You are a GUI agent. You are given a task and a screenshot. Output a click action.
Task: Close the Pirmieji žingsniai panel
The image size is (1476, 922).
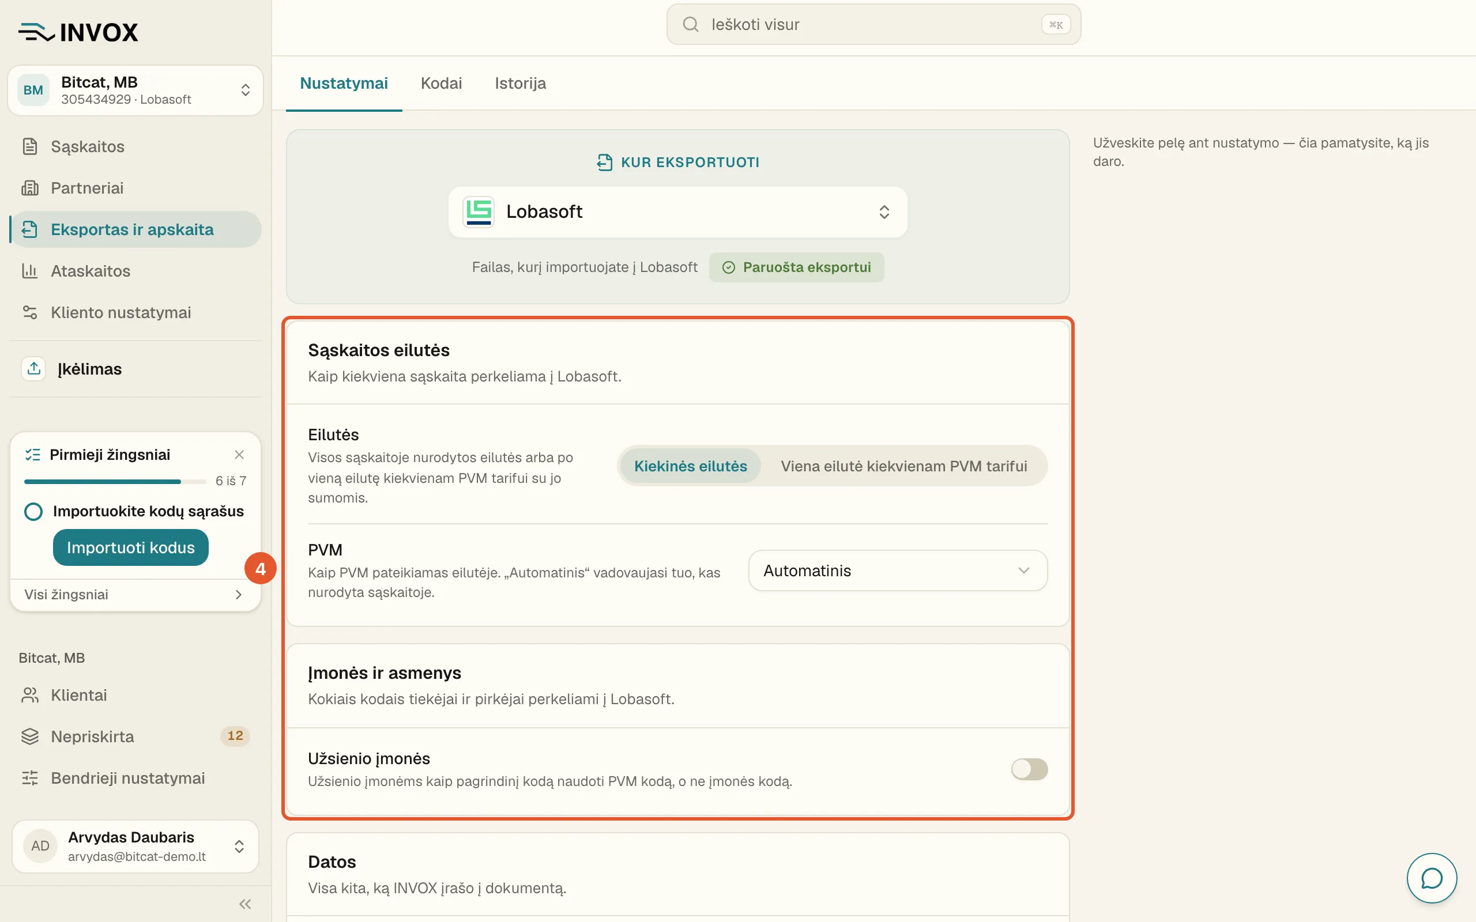click(x=239, y=455)
